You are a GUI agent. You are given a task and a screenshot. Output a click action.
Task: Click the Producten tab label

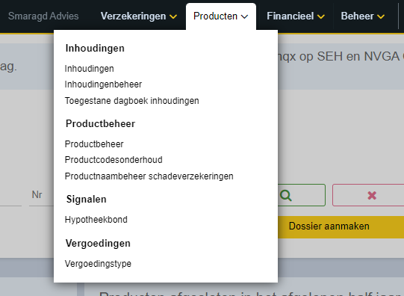pyautogui.click(x=215, y=16)
